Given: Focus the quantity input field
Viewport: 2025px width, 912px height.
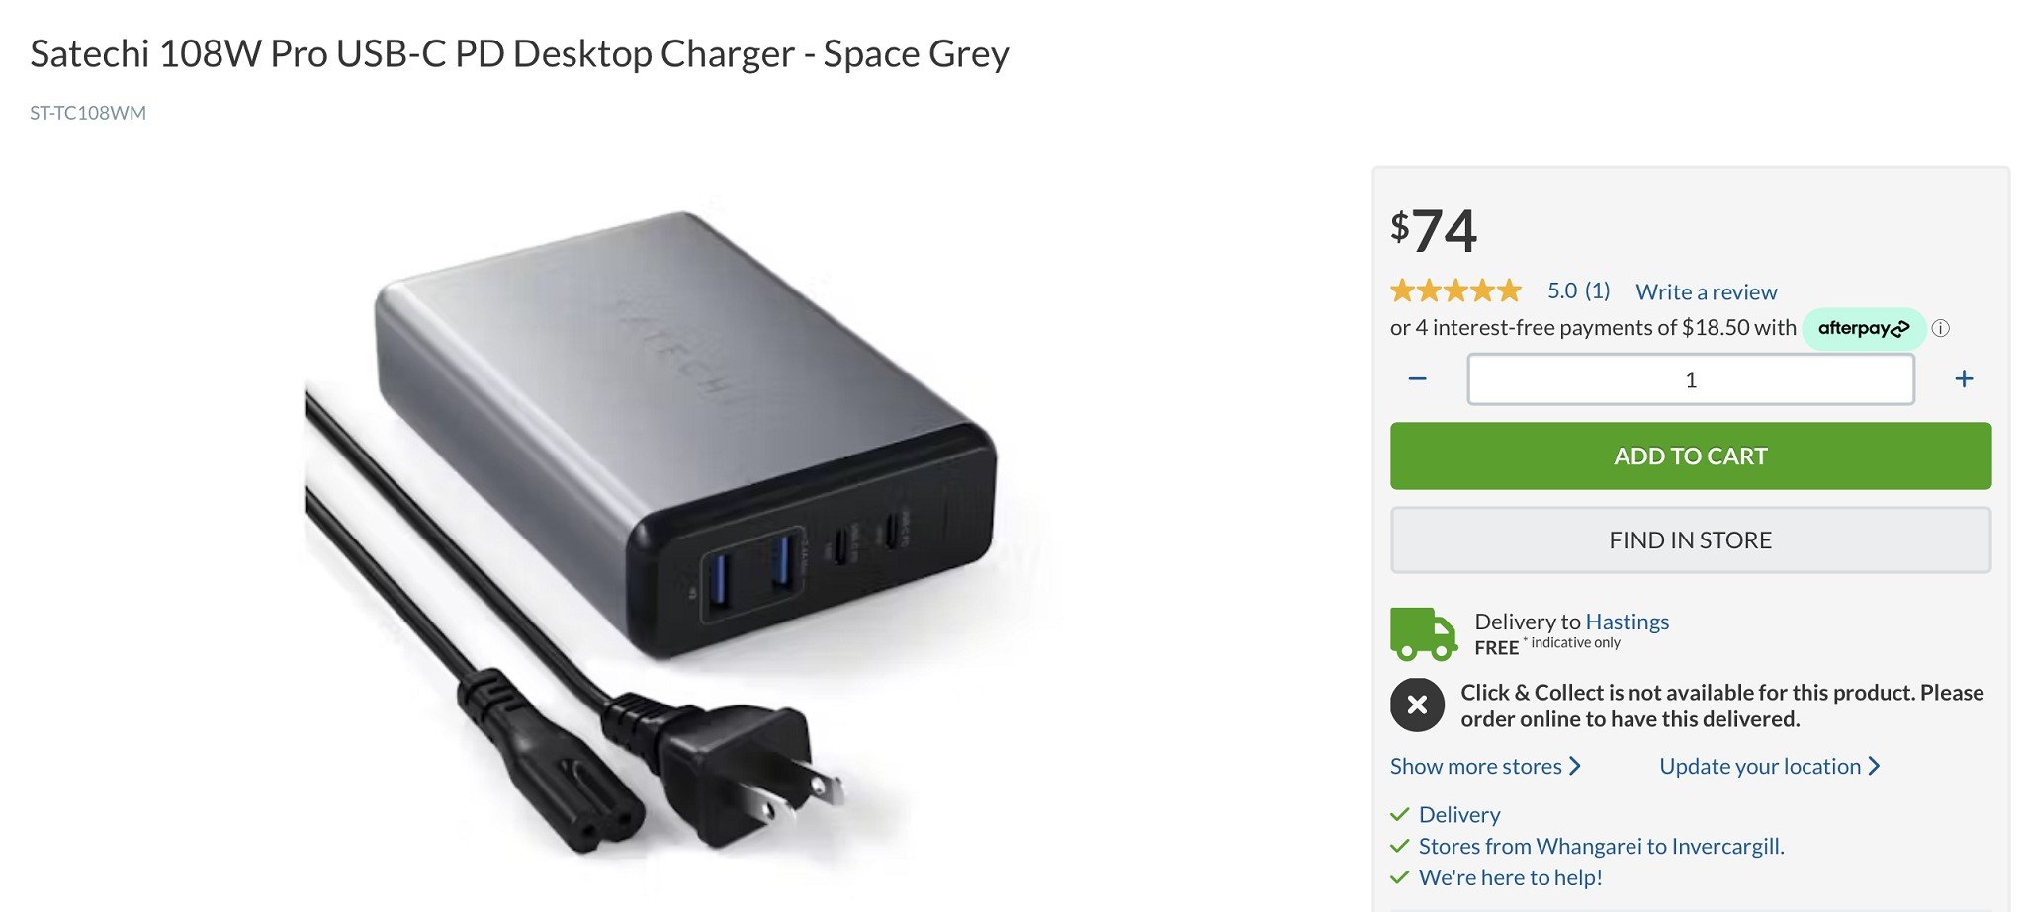Looking at the screenshot, I should [1691, 379].
